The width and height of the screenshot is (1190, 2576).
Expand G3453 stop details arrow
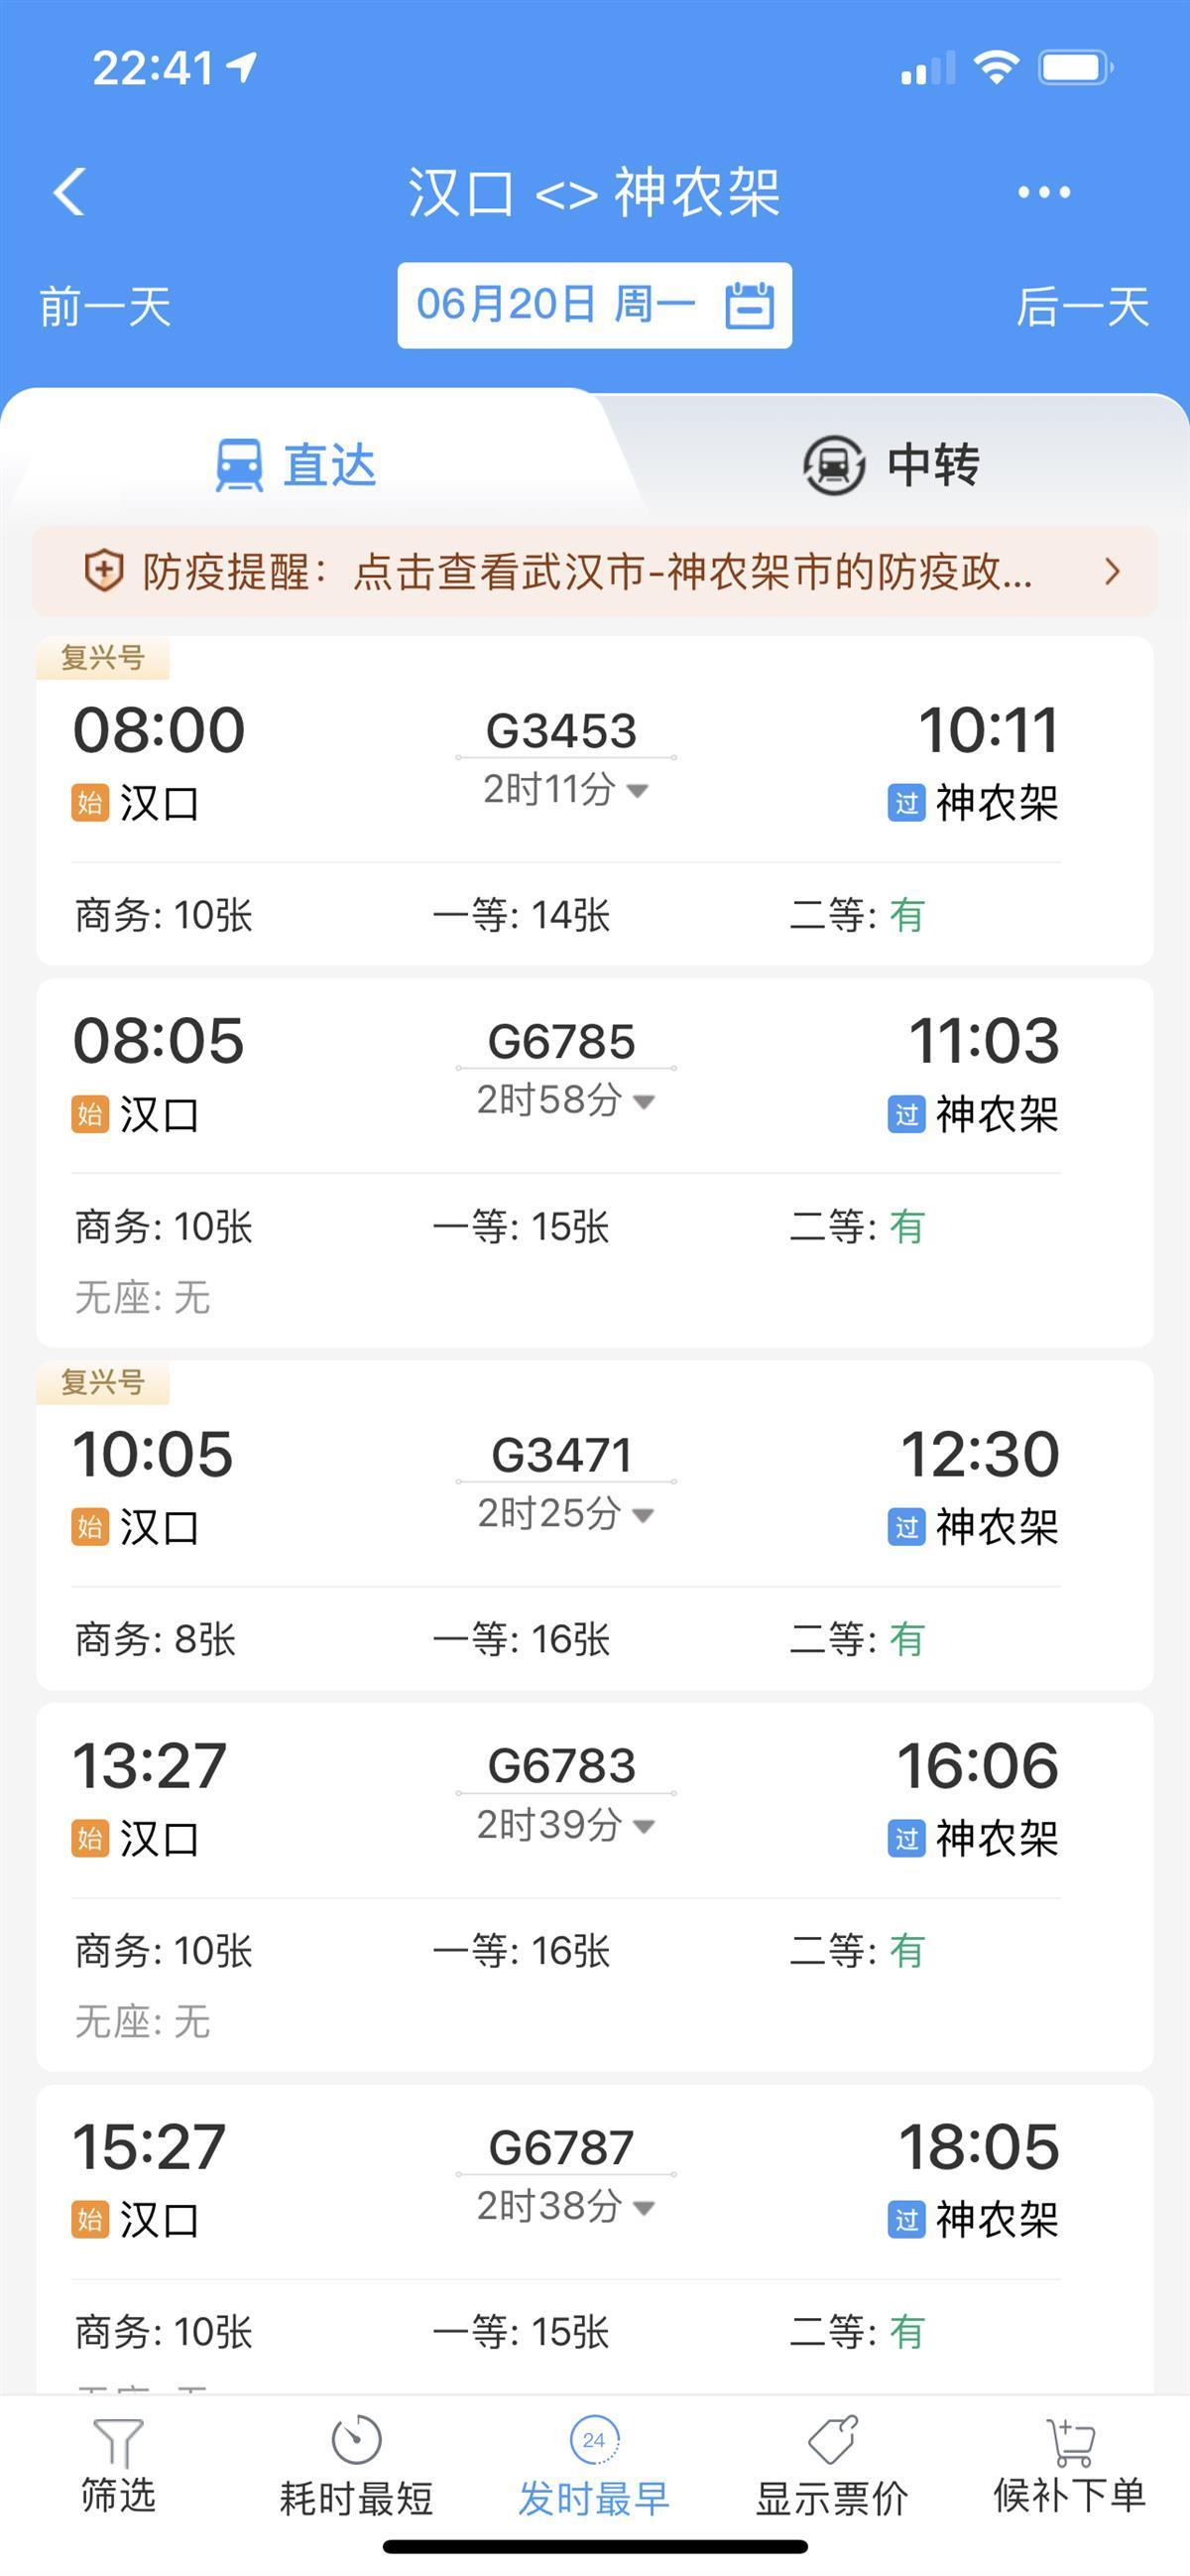pos(638,790)
